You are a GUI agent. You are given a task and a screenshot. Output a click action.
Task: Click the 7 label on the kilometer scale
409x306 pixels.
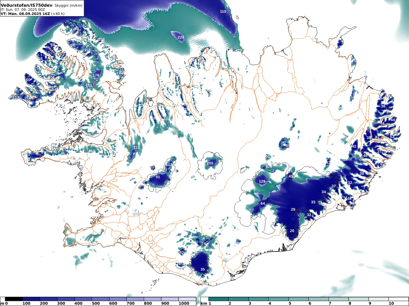click(x=330, y=303)
